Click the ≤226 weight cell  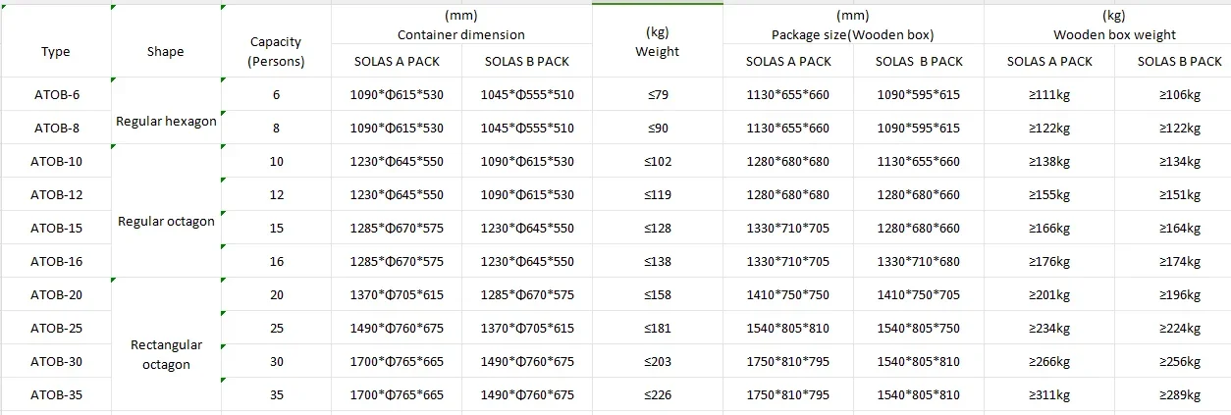tap(657, 395)
